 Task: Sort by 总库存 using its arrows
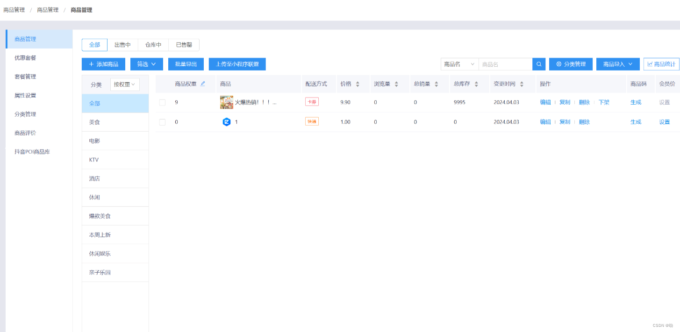coord(476,84)
